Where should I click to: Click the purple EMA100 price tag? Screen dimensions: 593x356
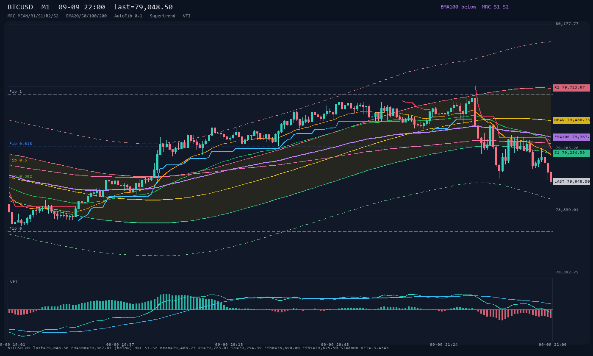pyautogui.click(x=571, y=137)
